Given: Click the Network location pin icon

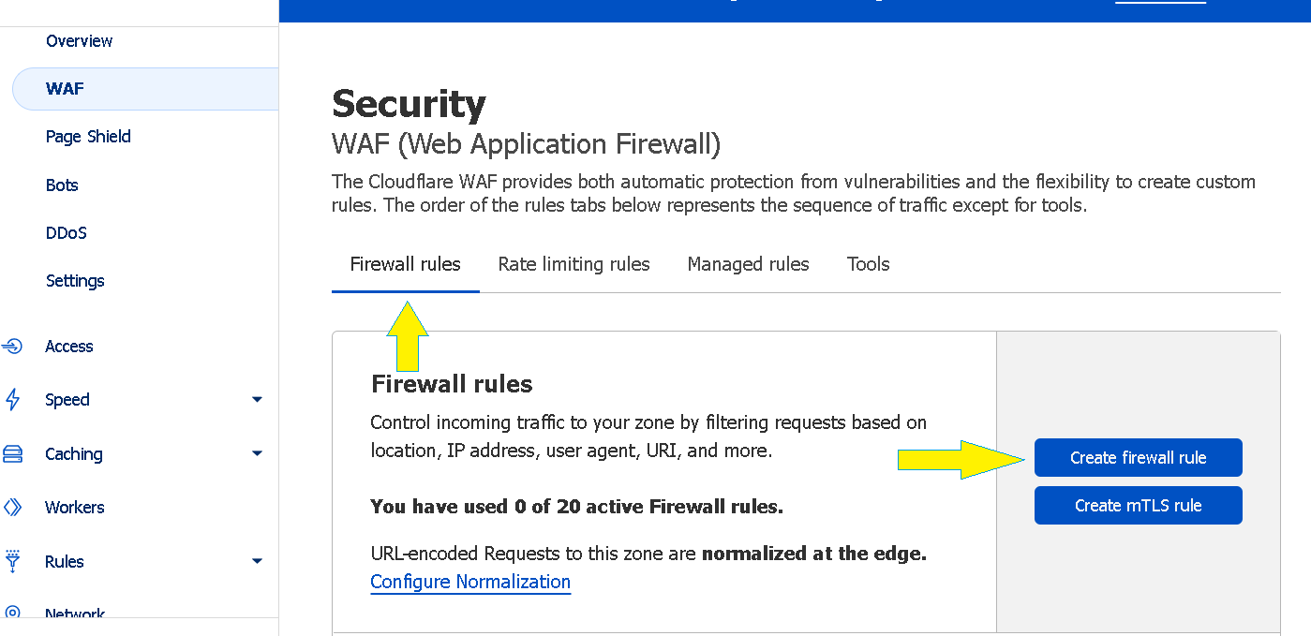Looking at the screenshot, I should coord(12,613).
